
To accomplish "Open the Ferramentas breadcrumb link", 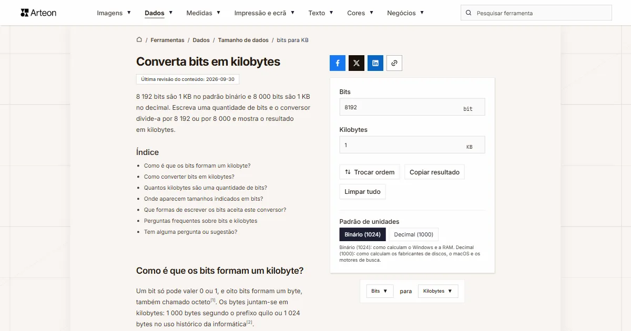I will click(x=167, y=40).
